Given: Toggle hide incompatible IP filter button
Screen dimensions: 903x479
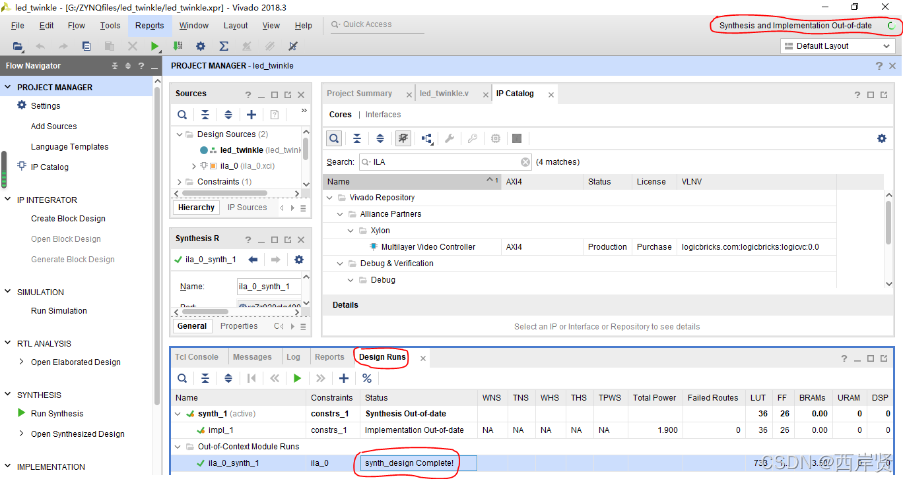Looking at the screenshot, I should click(403, 138).
